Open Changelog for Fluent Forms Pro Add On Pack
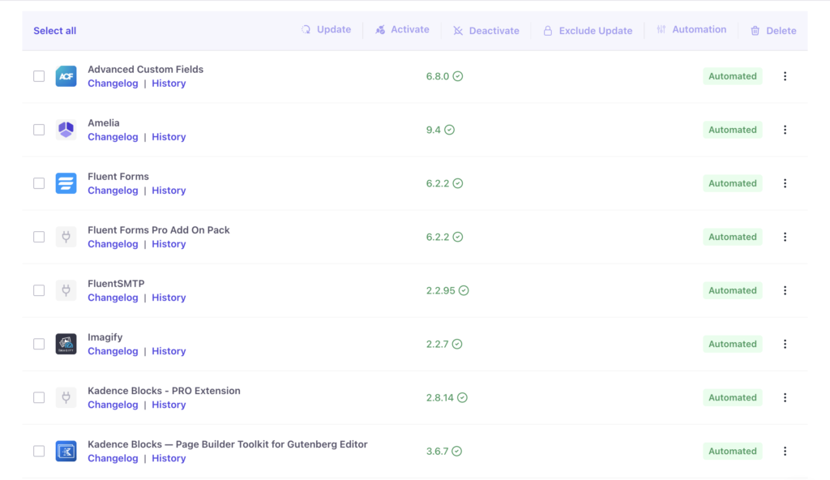Image resolution: width=830 pixels, height=480 pixels. pos(113,244)
